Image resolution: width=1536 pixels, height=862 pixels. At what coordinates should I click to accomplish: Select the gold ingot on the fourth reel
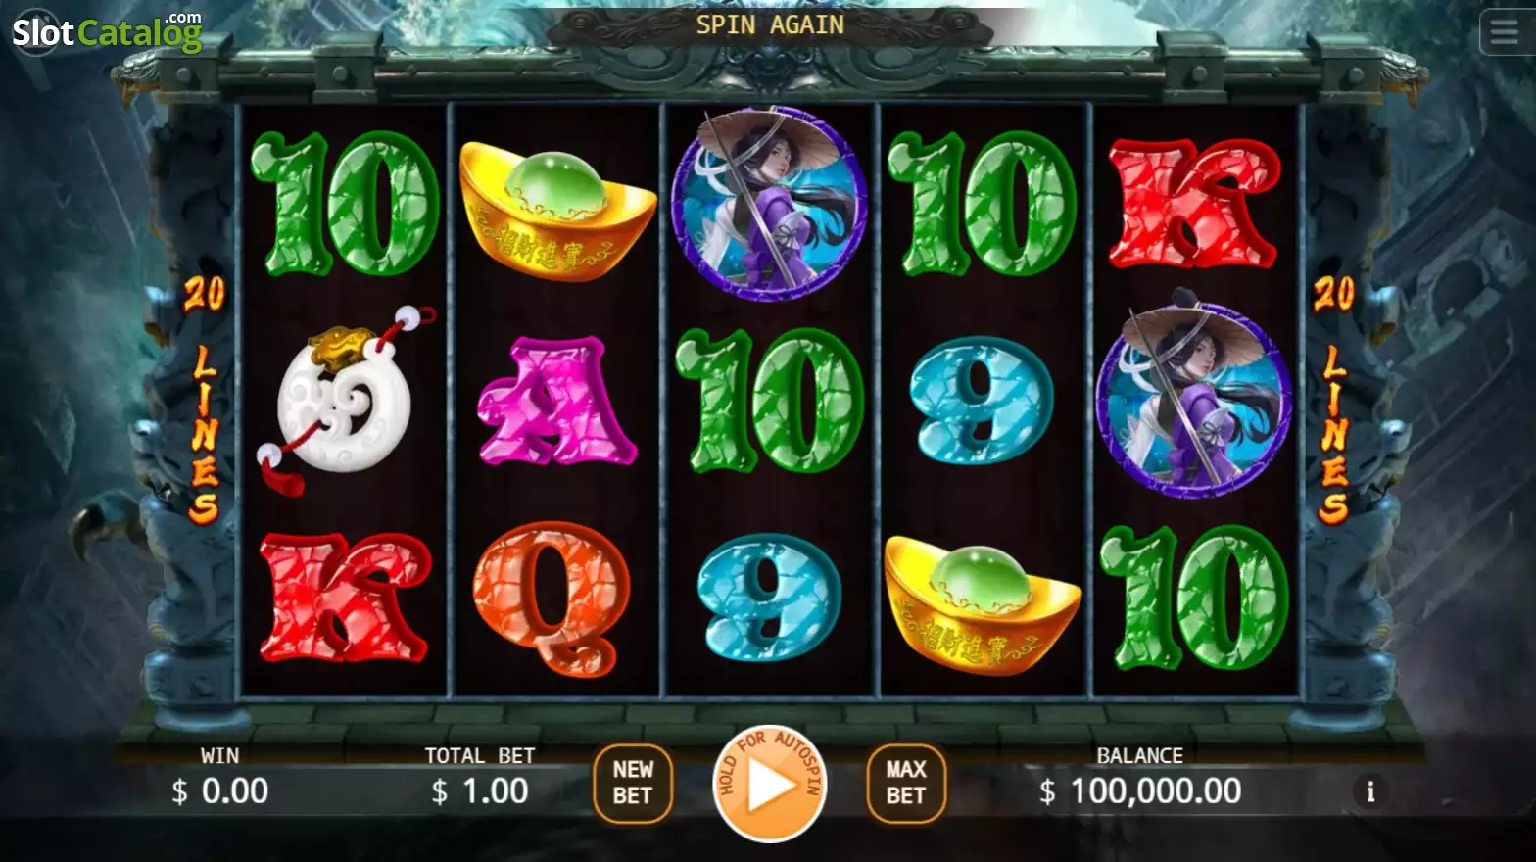(x=982, y=603)
